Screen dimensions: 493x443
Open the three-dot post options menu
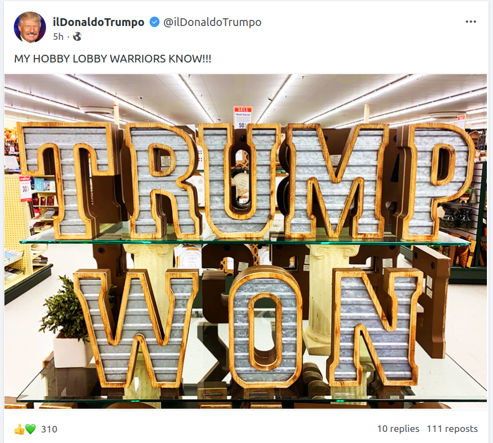[x=471, y=22]
